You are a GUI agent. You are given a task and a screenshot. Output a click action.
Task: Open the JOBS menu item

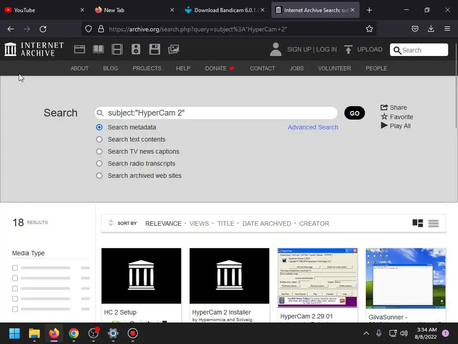(x=297, y=69)
